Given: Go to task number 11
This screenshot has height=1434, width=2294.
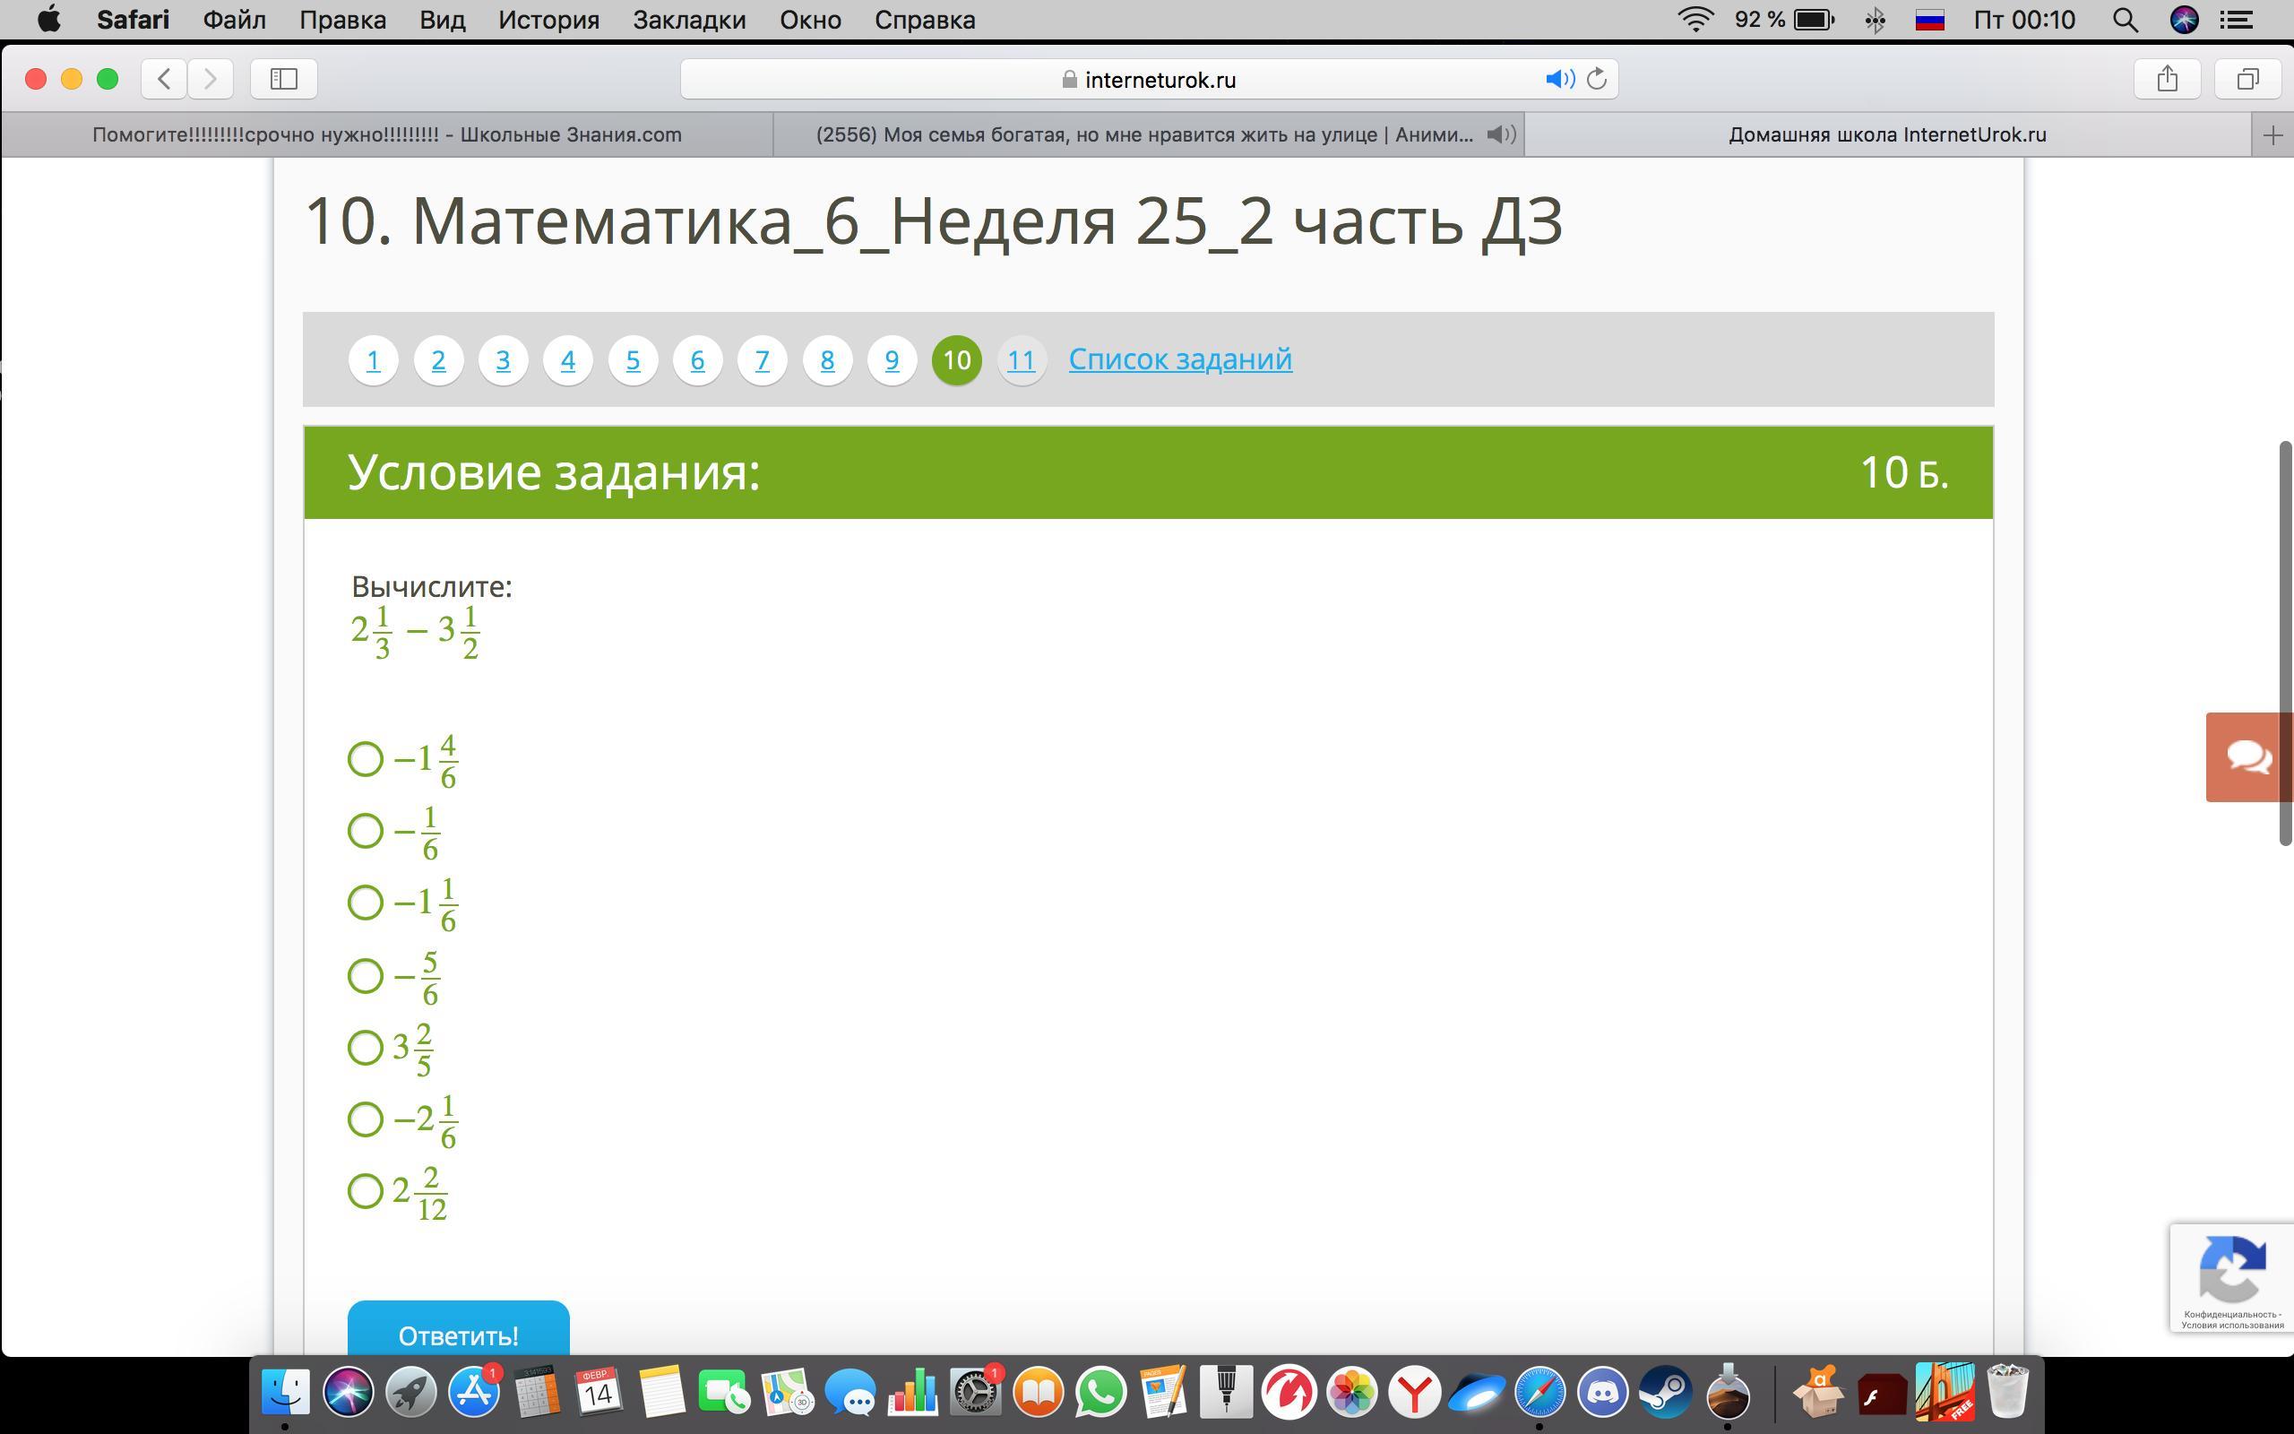Looking at the screenshot, I should click(1021, 360).
